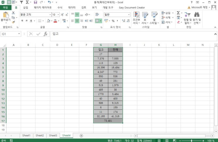218x142 pixels.
Task: Click the insert function fx icon
Action: tap(45, 34)
